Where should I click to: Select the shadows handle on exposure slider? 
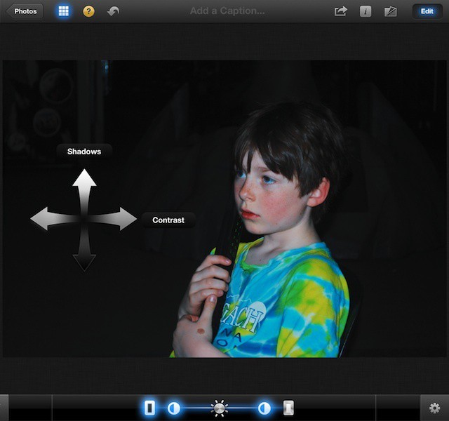(149, 408)
